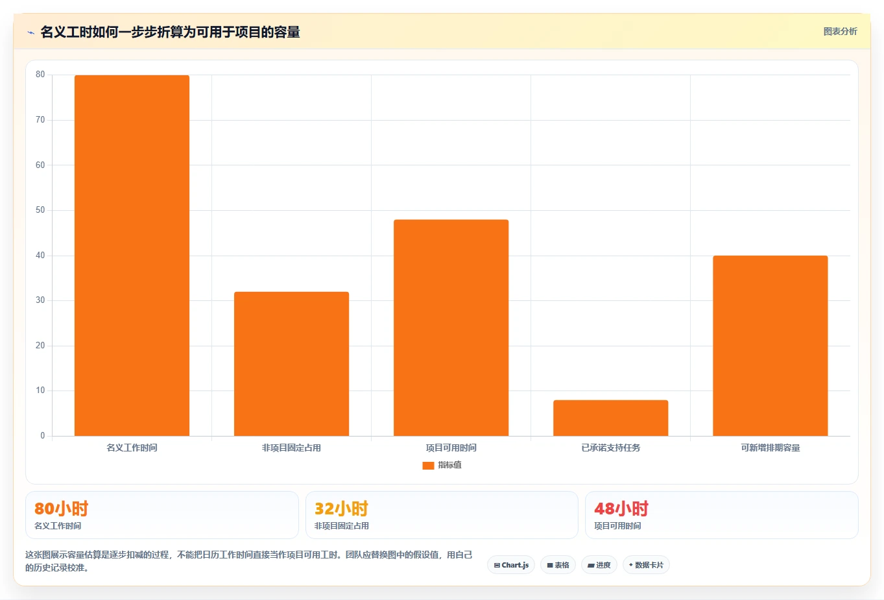Open the 48小时 data card

click(721, 515)
